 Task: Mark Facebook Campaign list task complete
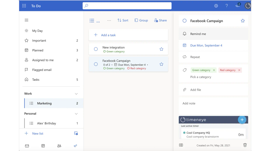coord(96,64)
